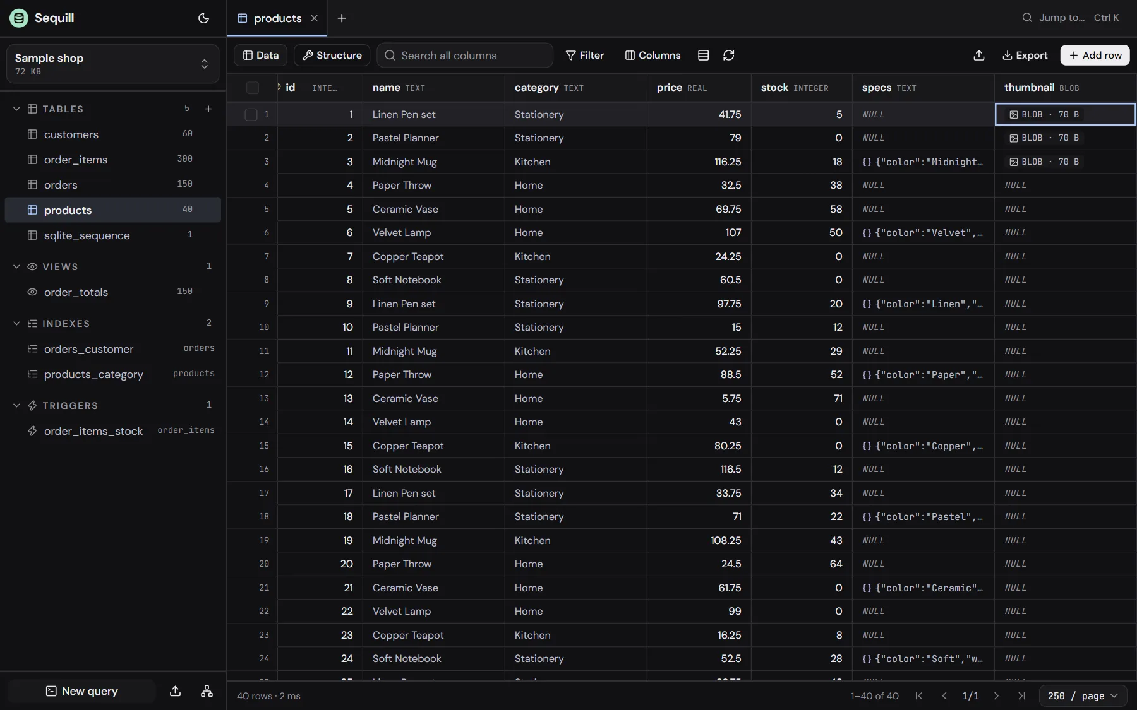Open a new tab with plus icon
This screenshot has width=1137, height=710.
(342, 18)
